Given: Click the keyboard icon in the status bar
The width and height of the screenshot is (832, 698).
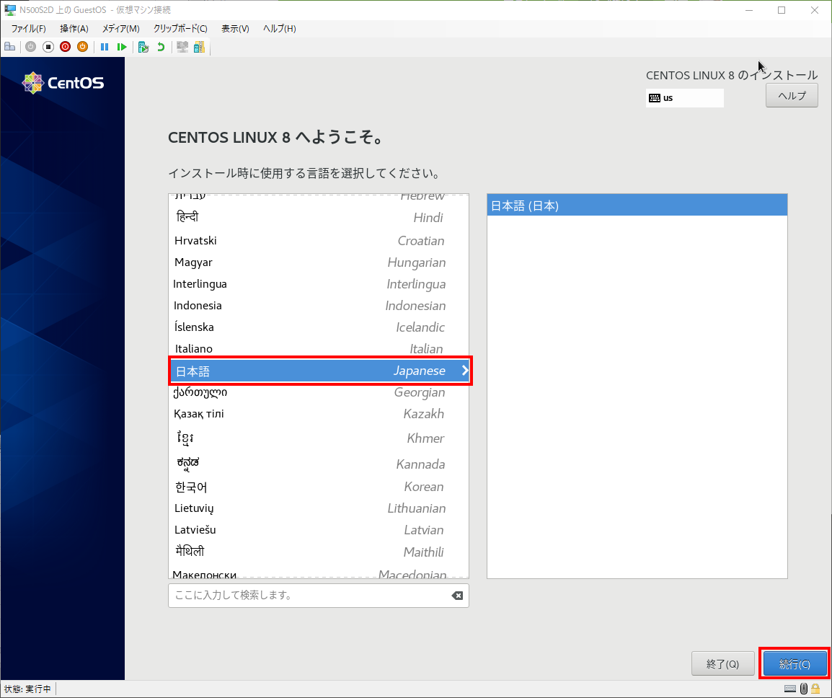Looking at the screenshot, I should click(790, 689).
